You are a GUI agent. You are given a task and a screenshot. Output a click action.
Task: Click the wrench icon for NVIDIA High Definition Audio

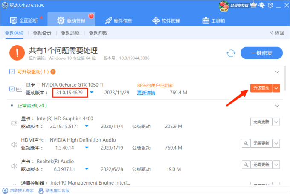point(245,144)
